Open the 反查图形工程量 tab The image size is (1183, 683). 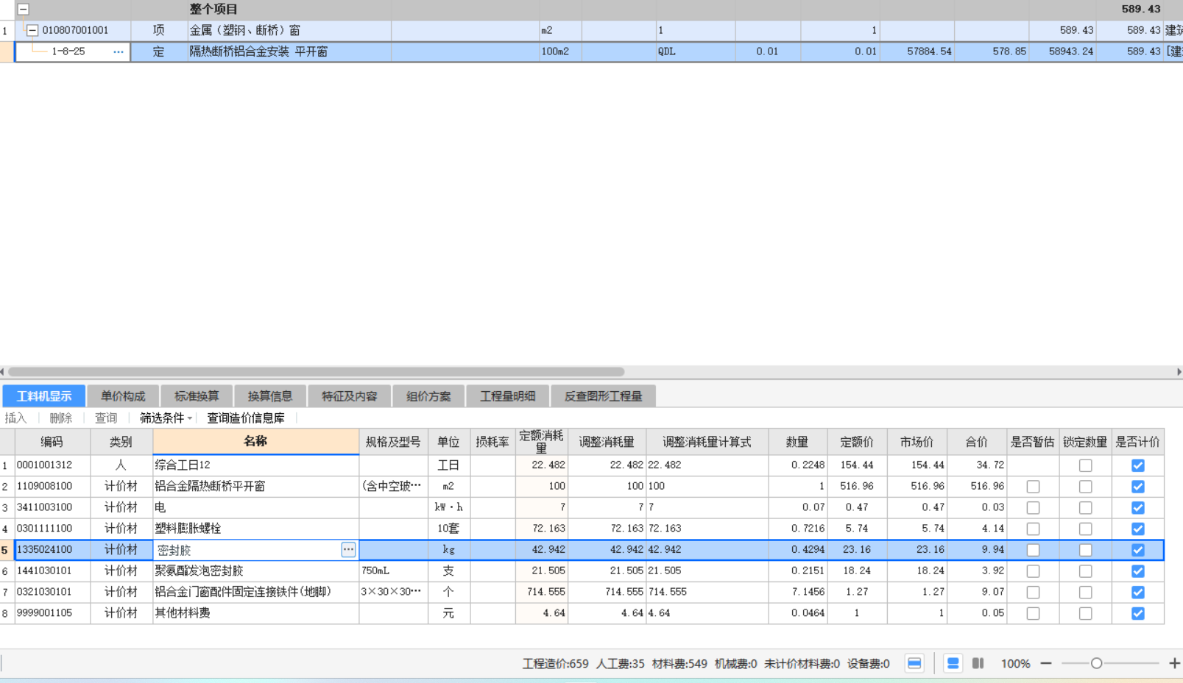click(604, 396)
